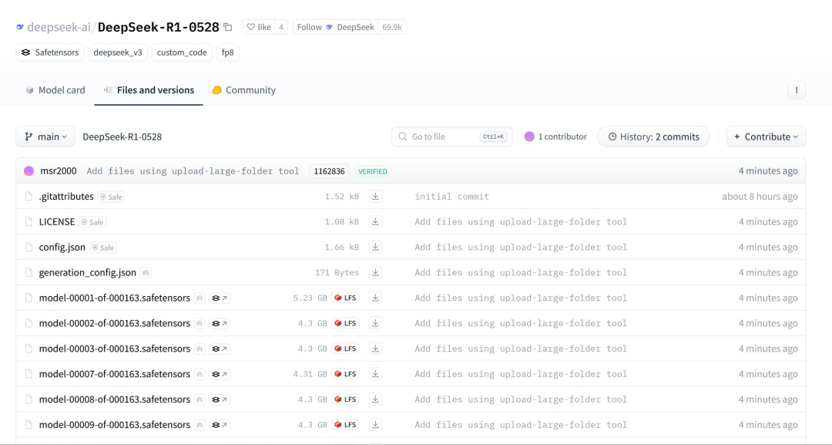
Task: Open the Community tab
Action: pyautogui.click(x=243, y=90)
